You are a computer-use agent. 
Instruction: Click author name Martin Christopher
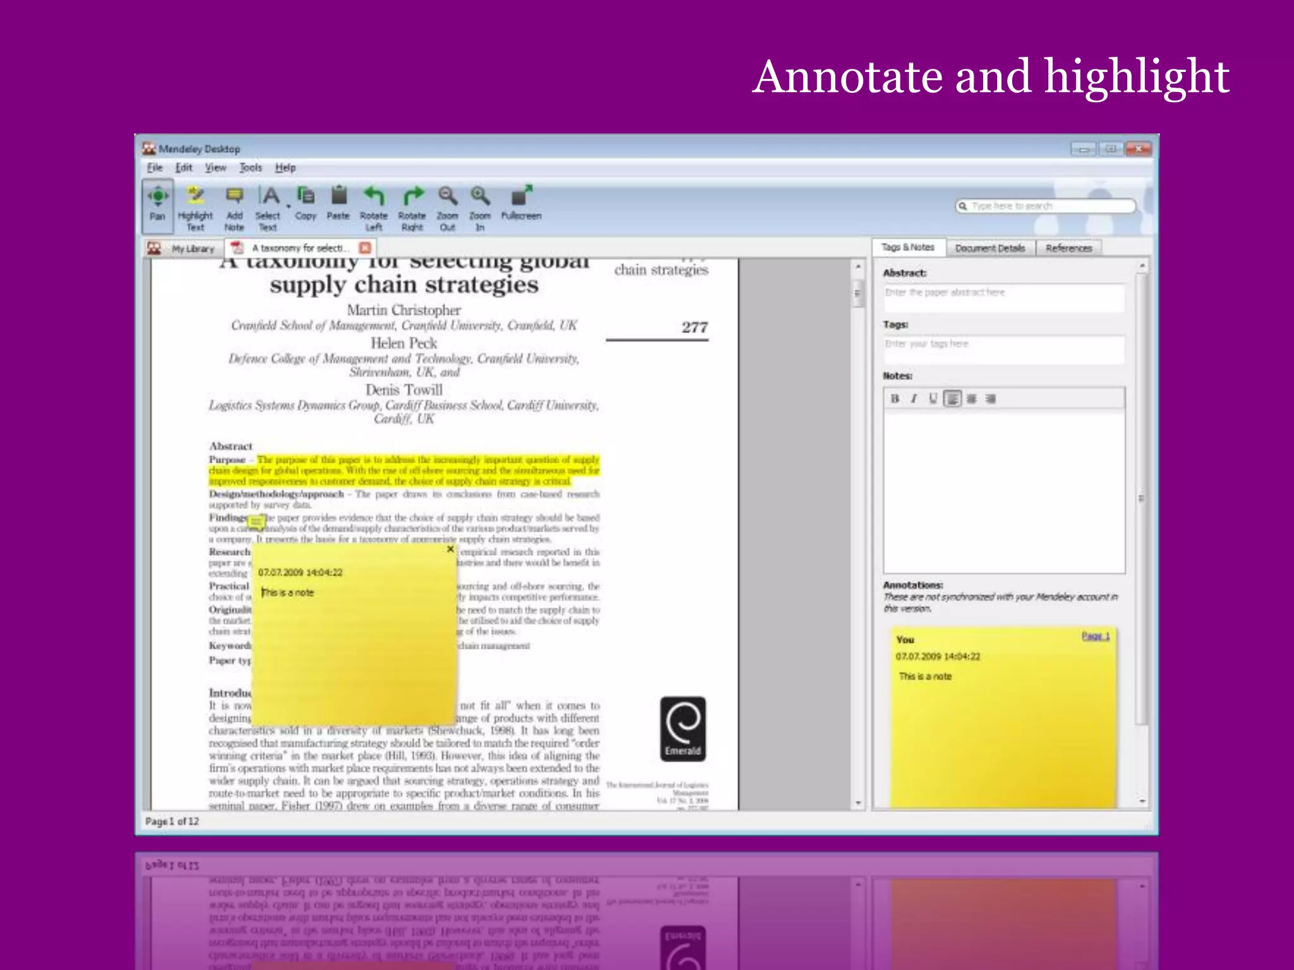(404, 310)
